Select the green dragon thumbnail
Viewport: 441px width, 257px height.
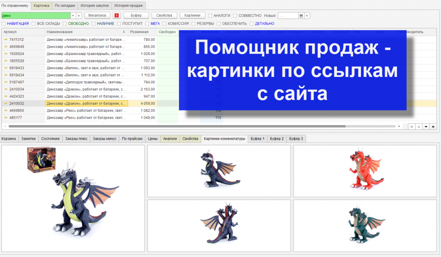(x=365, y=226)
